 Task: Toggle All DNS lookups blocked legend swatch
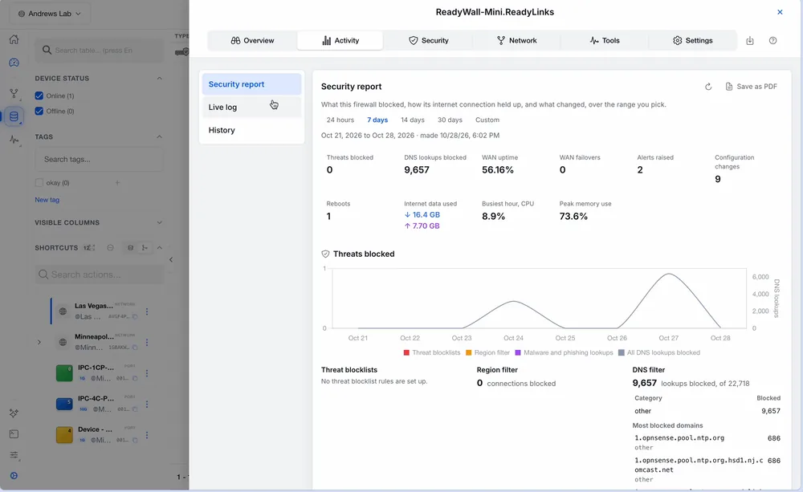tap(622, 352)
